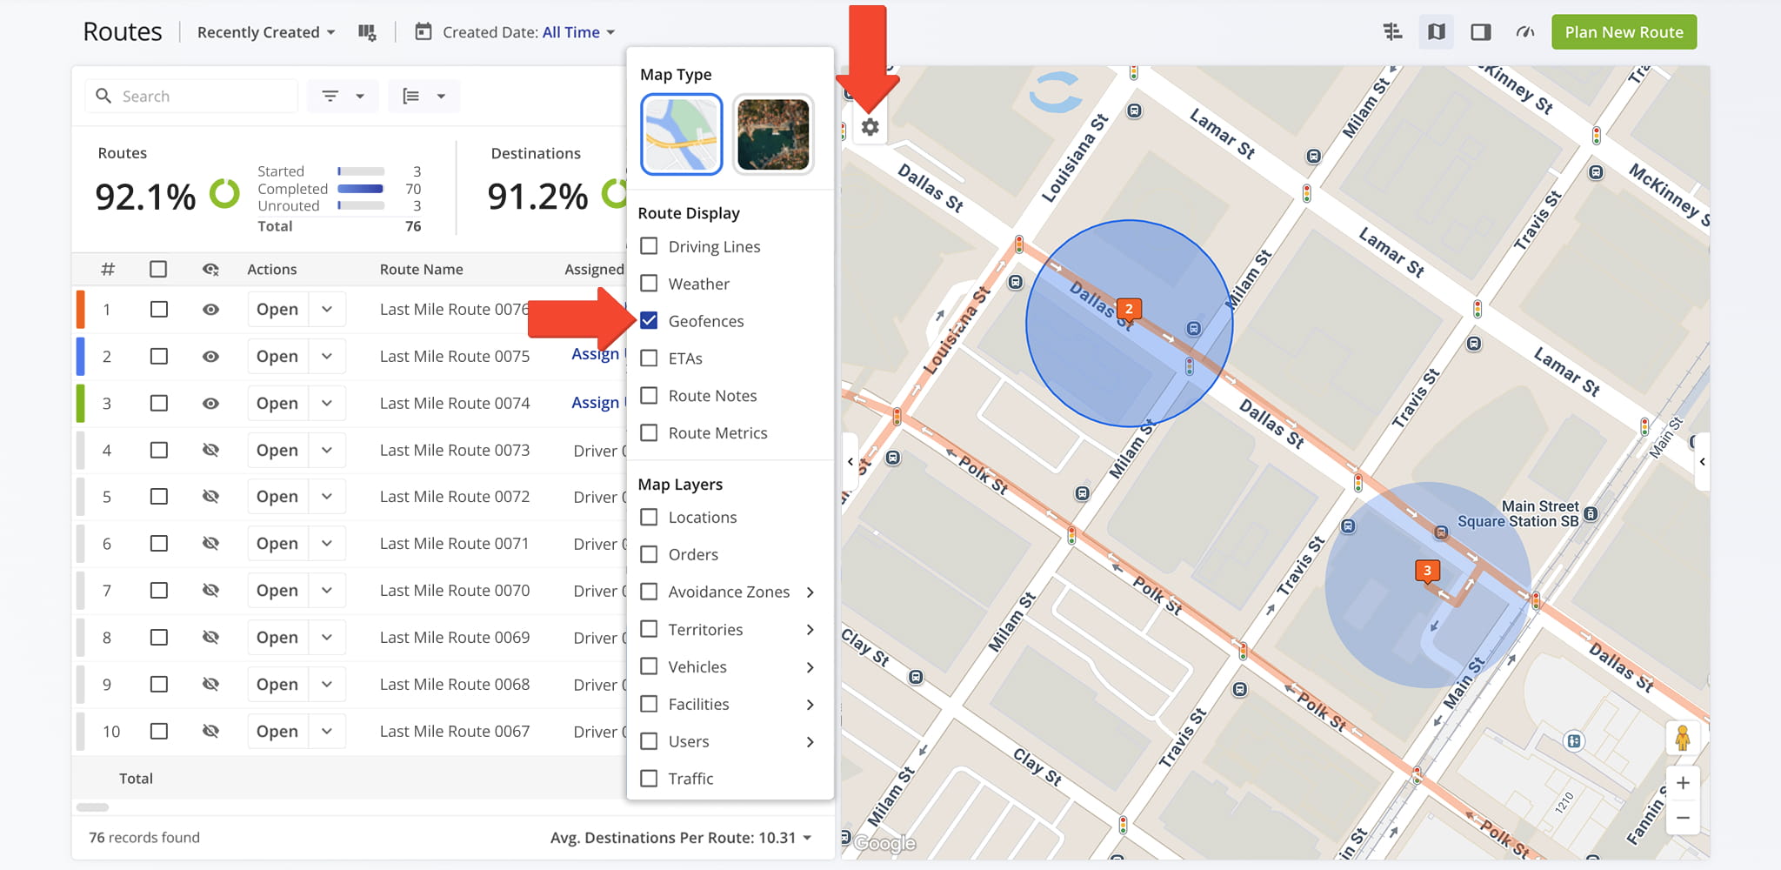Screen dimensions: 1781x870
Task: Click the orange color bar of route 1
Action: [x=81, y=309]
